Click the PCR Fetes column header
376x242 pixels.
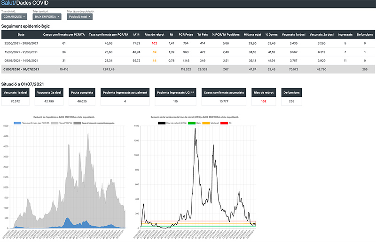click(x=186, y=34)
